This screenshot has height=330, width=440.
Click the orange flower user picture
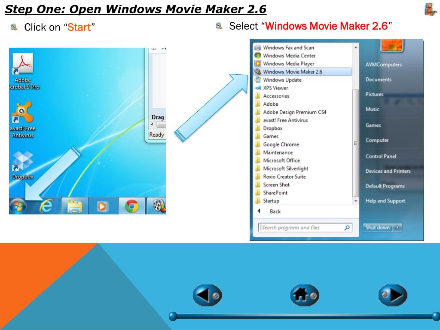point(392,45)
